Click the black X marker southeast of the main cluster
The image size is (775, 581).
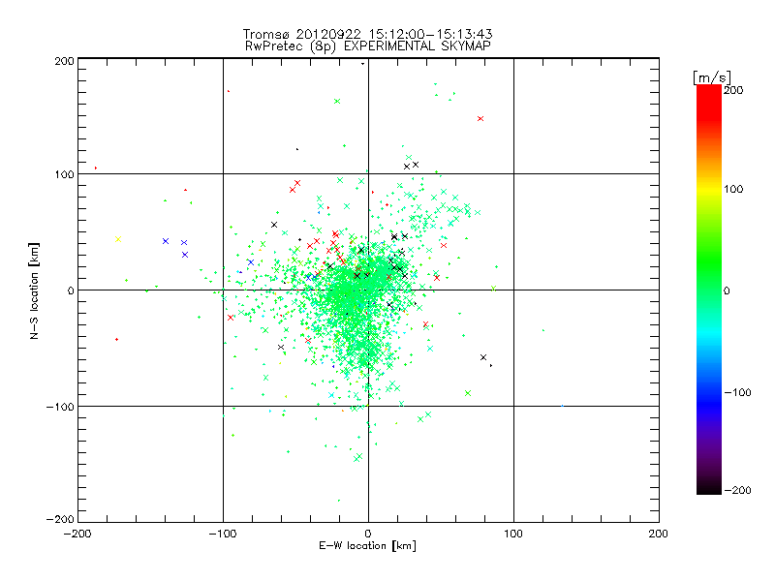(483, 357)
